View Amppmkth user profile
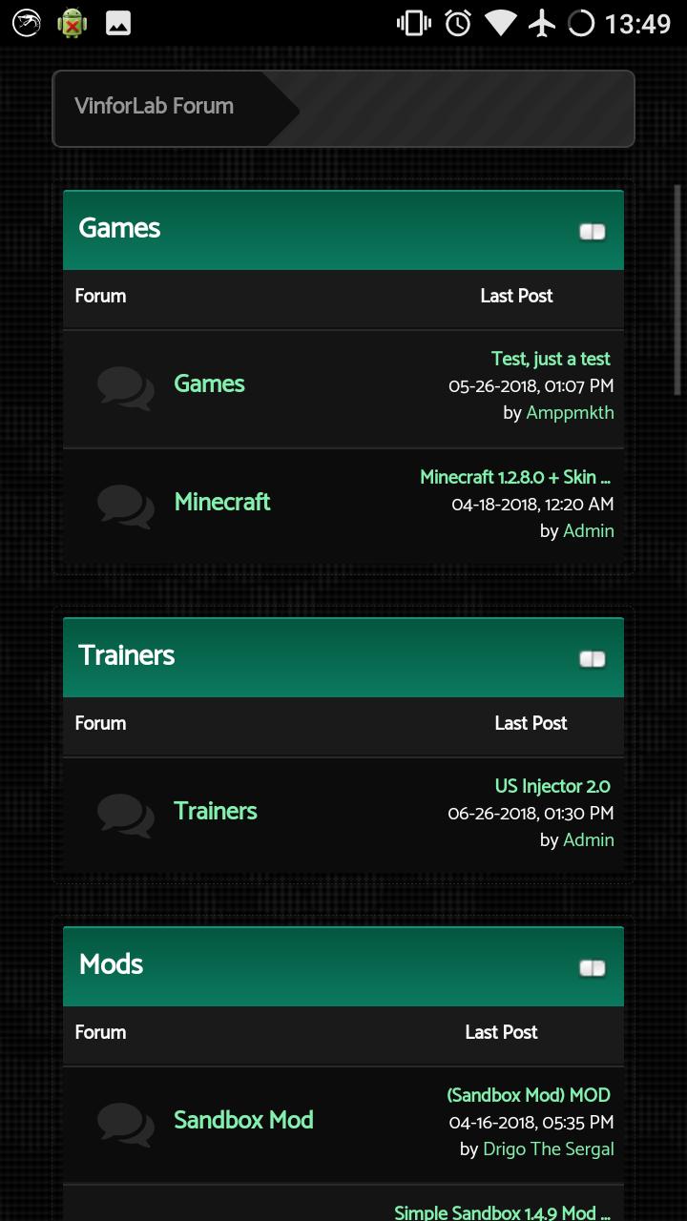 (570, 412)
